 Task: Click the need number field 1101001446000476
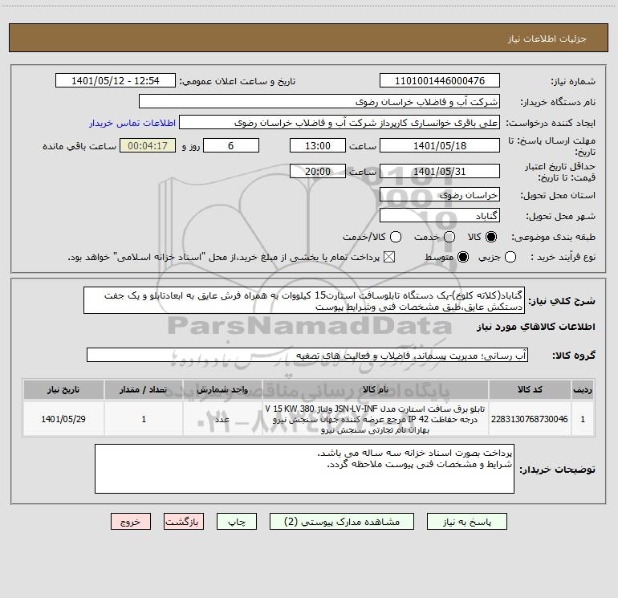coord(440,81)
